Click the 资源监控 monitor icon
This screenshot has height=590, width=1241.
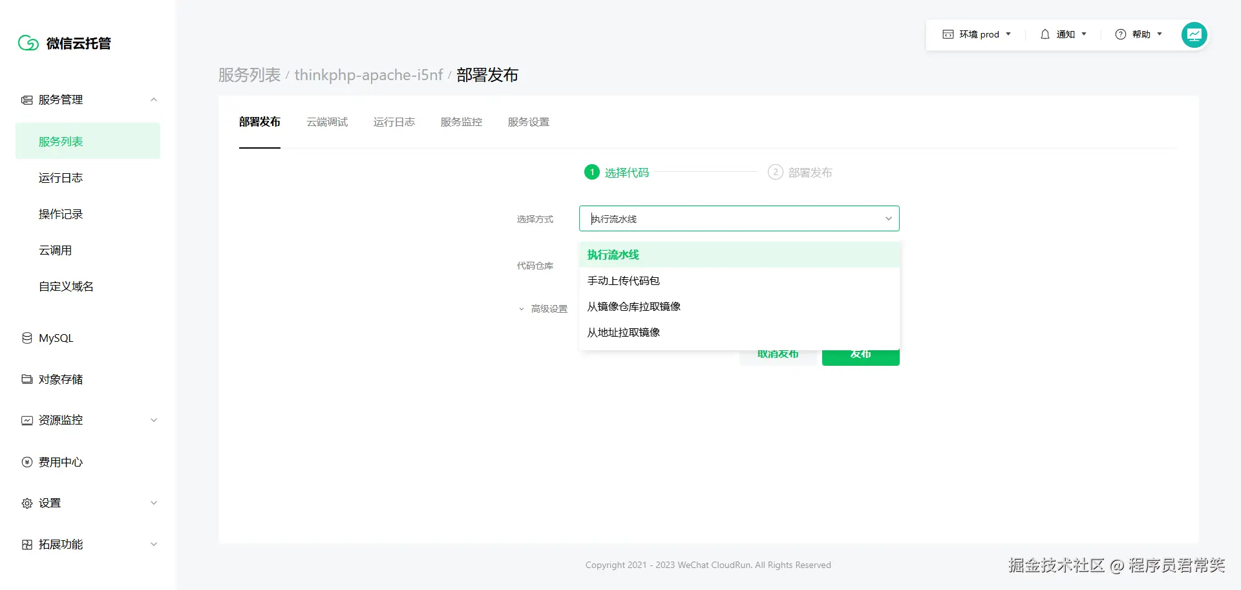point(27,421)
